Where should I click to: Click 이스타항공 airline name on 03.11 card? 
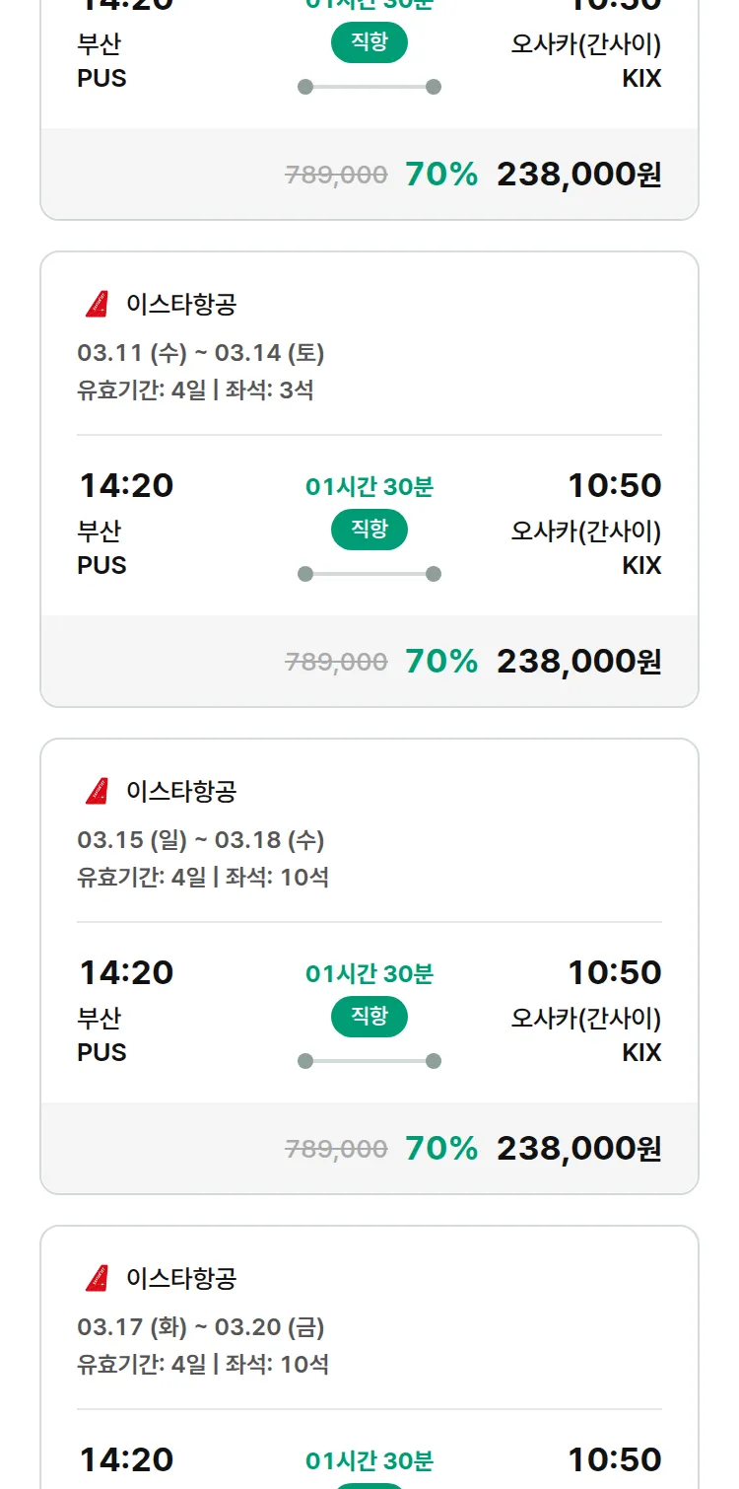click(181, 305)
